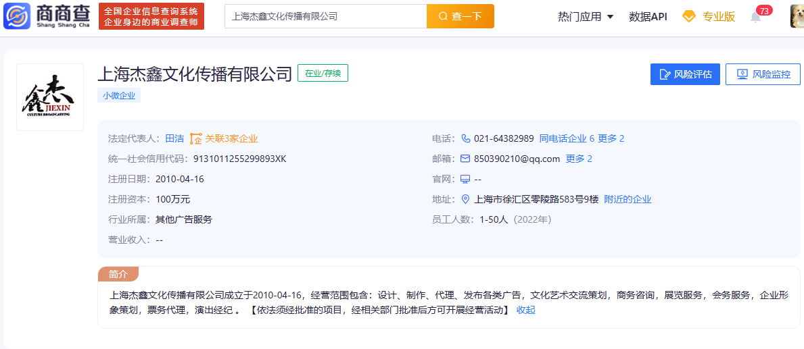Click the registered capital 100万元
Screen dimensions: 804x349
[173, 199]
